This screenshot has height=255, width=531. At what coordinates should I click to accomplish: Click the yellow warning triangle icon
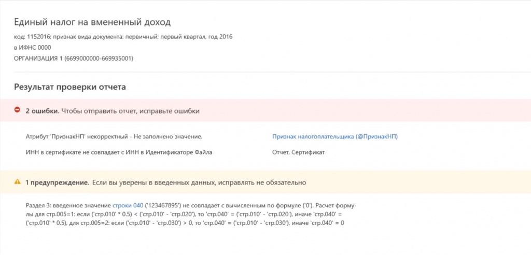[x=17, y=182]
